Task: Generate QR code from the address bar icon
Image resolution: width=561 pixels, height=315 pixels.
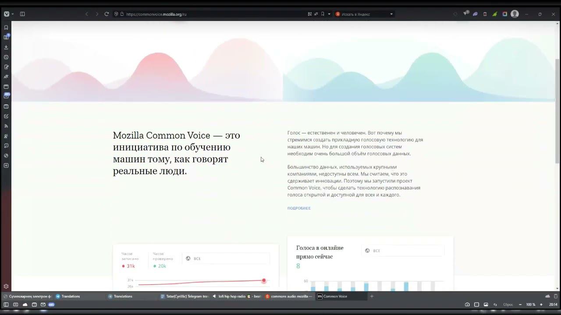Action: pyautogui.click(x=310, y=14)
